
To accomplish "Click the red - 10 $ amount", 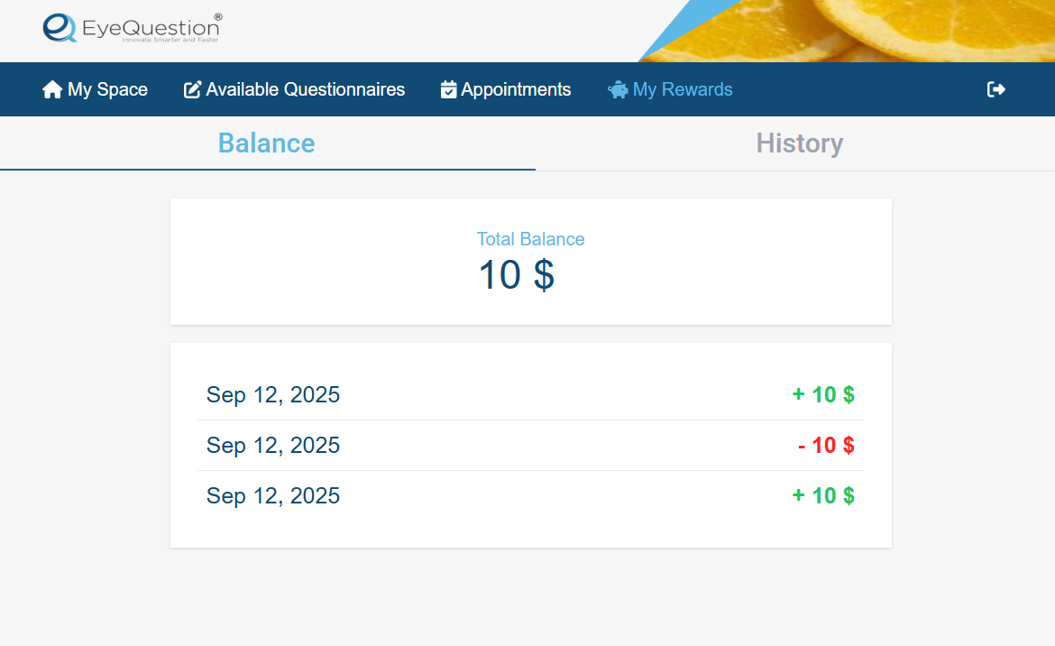I will (826, 445).
